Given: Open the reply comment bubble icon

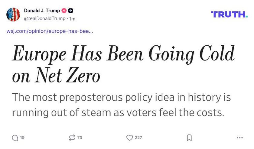Looking at the screenshot, I should pyautogui.click(x=15, y=138).
